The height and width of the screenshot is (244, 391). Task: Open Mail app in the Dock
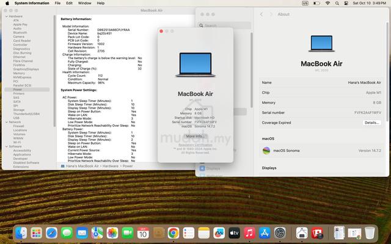pos(82,233)
